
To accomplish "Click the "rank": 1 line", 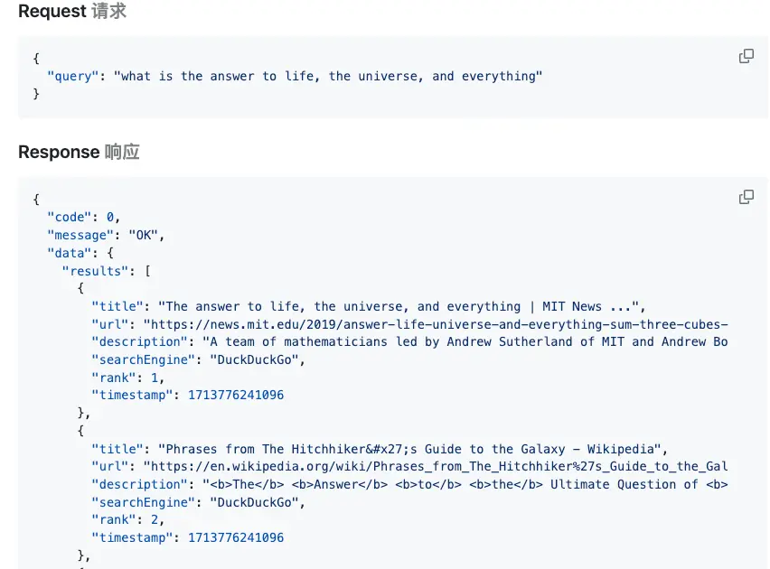I will click(127, 378).
